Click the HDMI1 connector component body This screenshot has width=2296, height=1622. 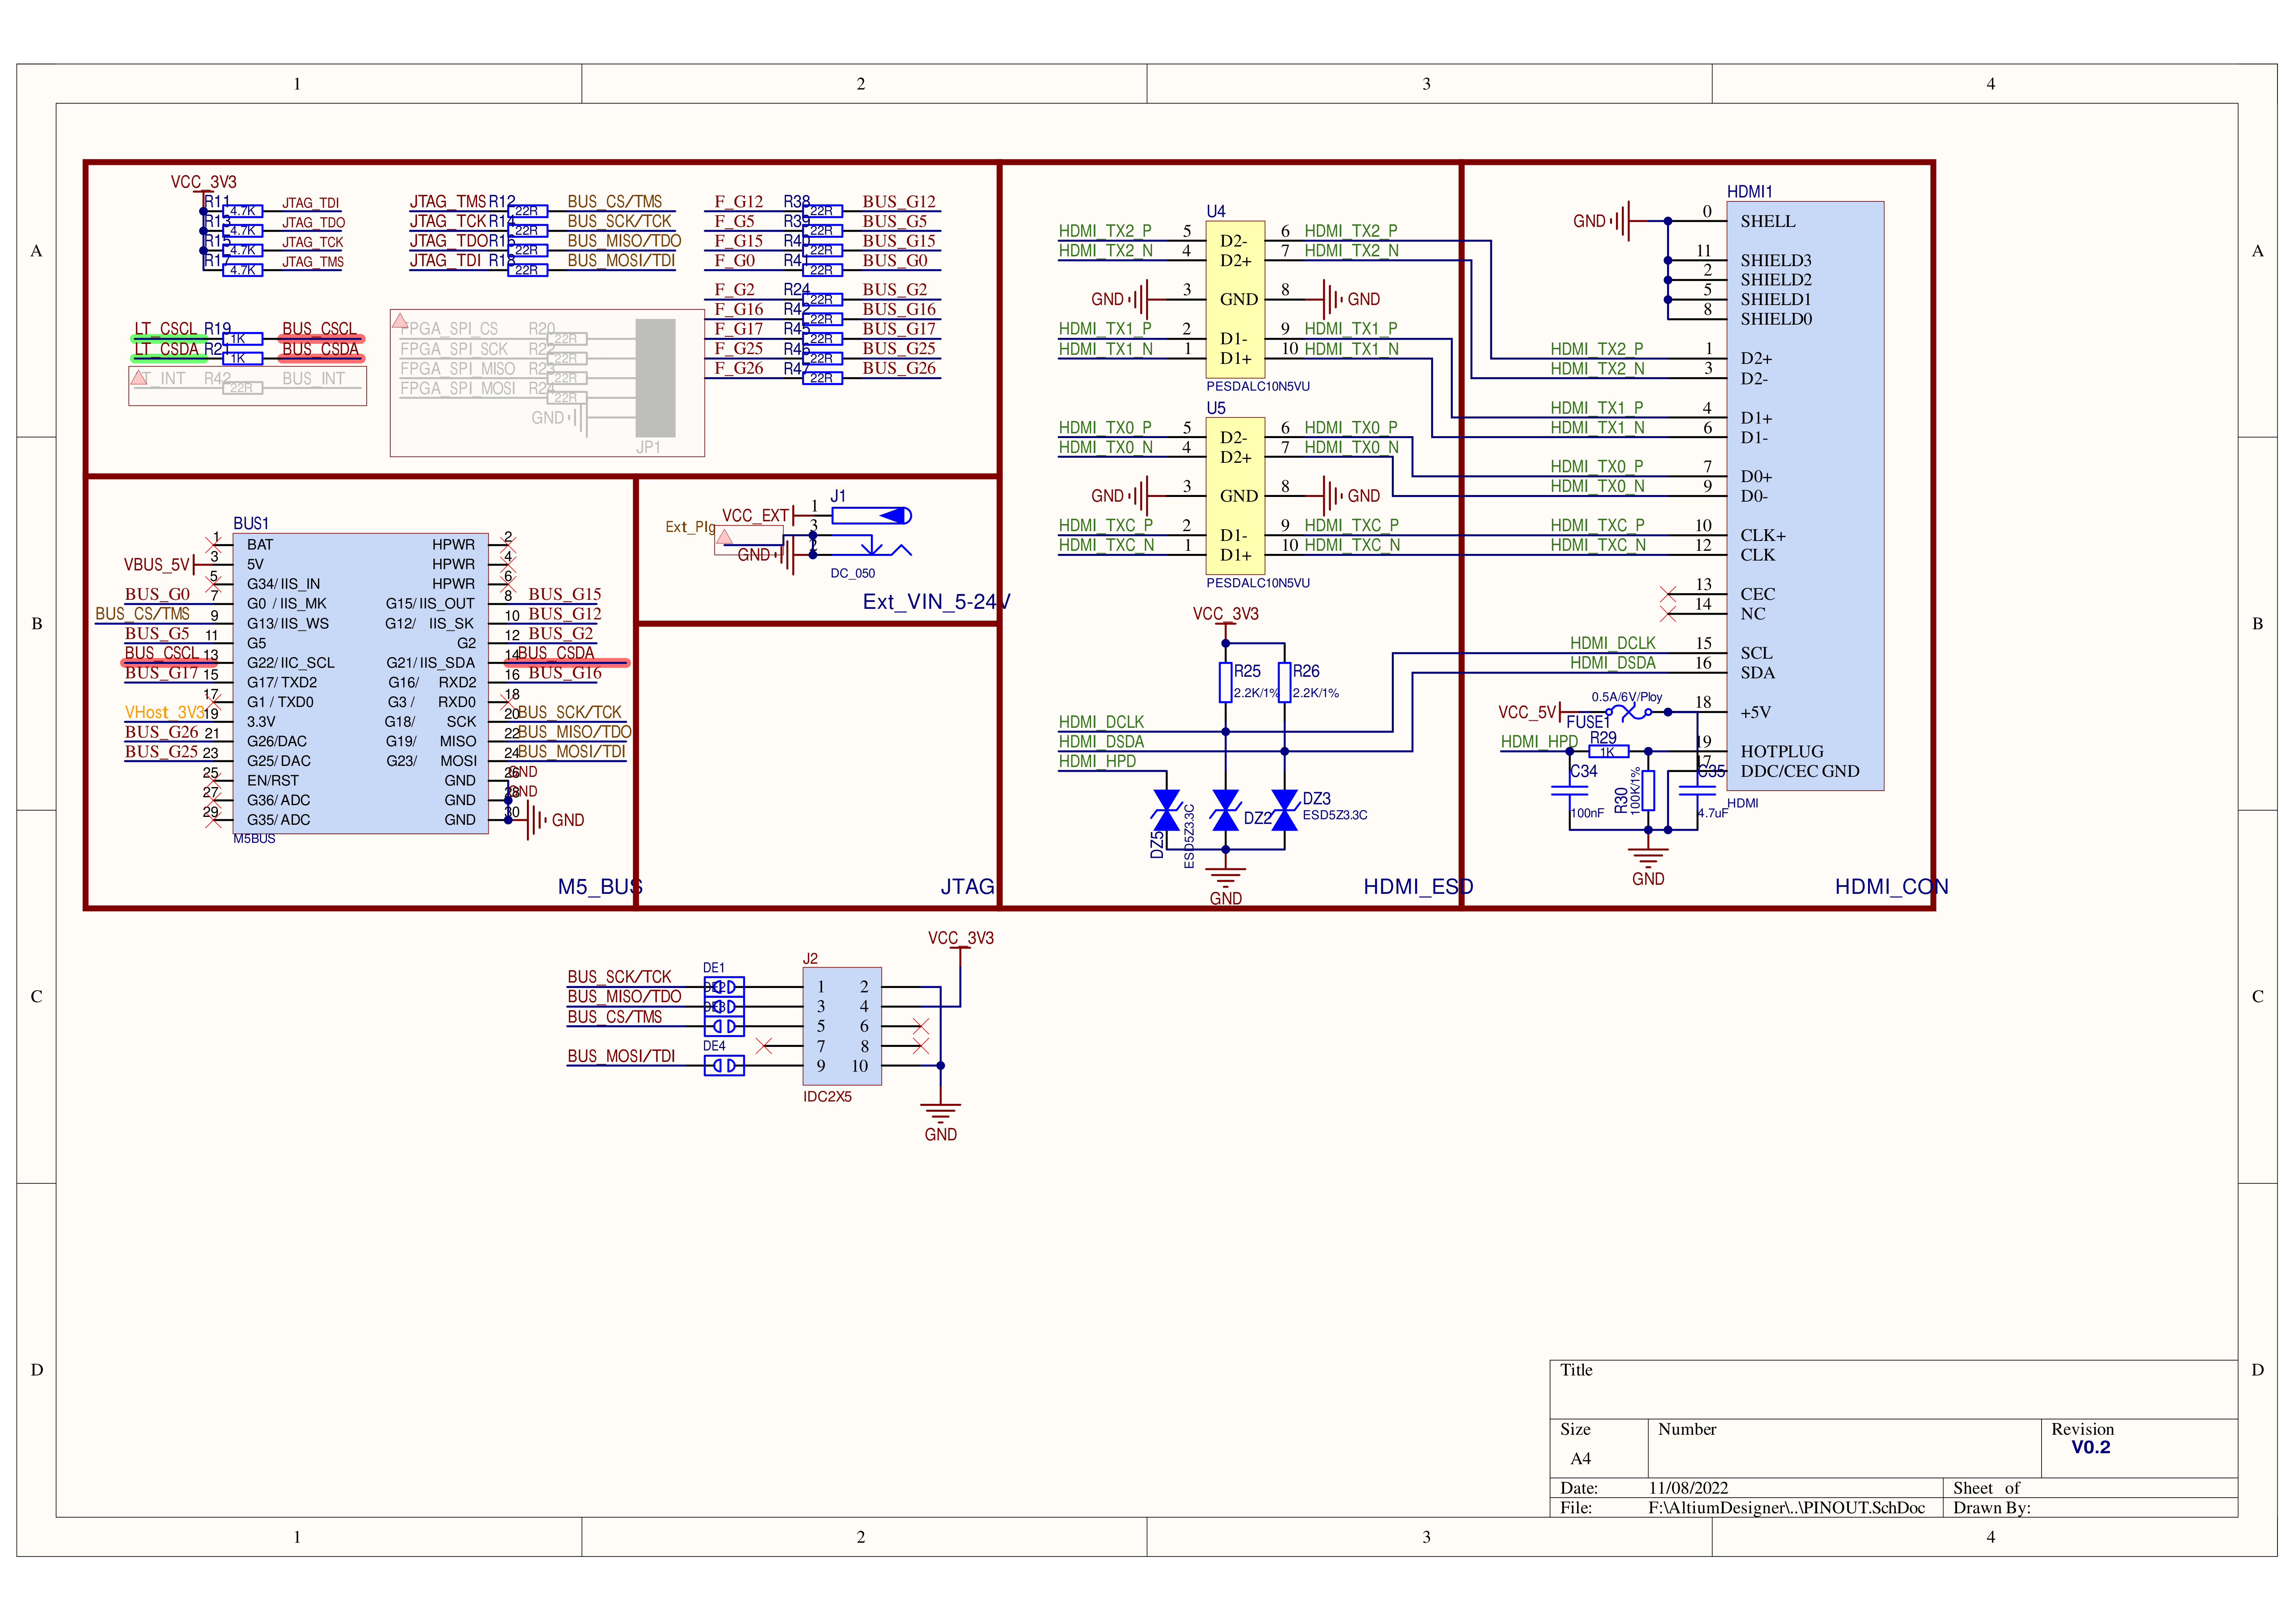pos(1804,496)
